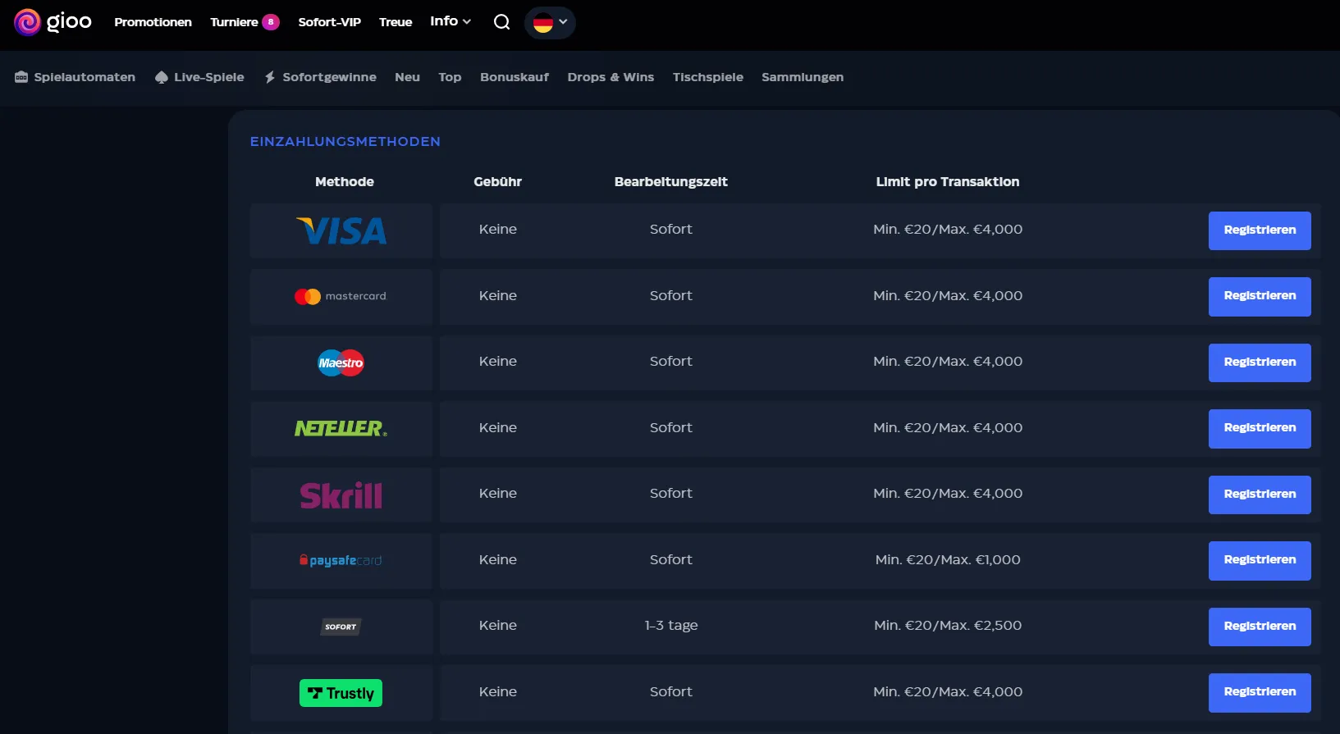Open the German flag language selector
1340x734 pixels.
(x=550, y=22)
